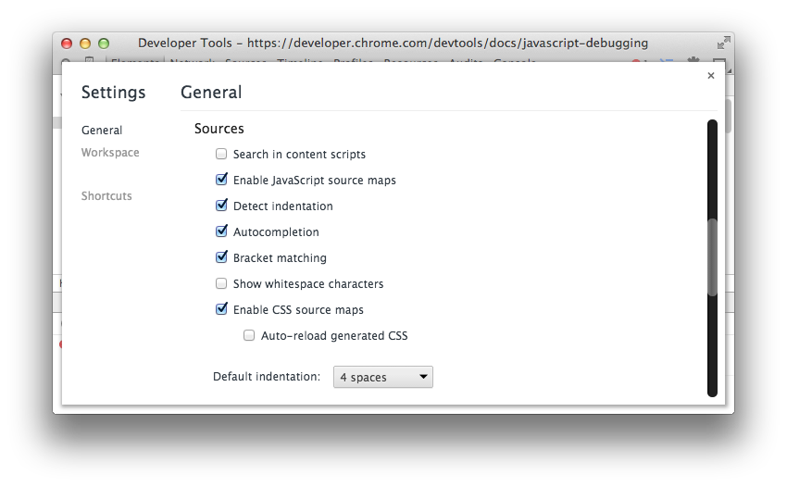The width and height of the screenshot is (787, 487).
Task: Enter fullscreen using the title bar arrows icon
Action: (722, 43)
